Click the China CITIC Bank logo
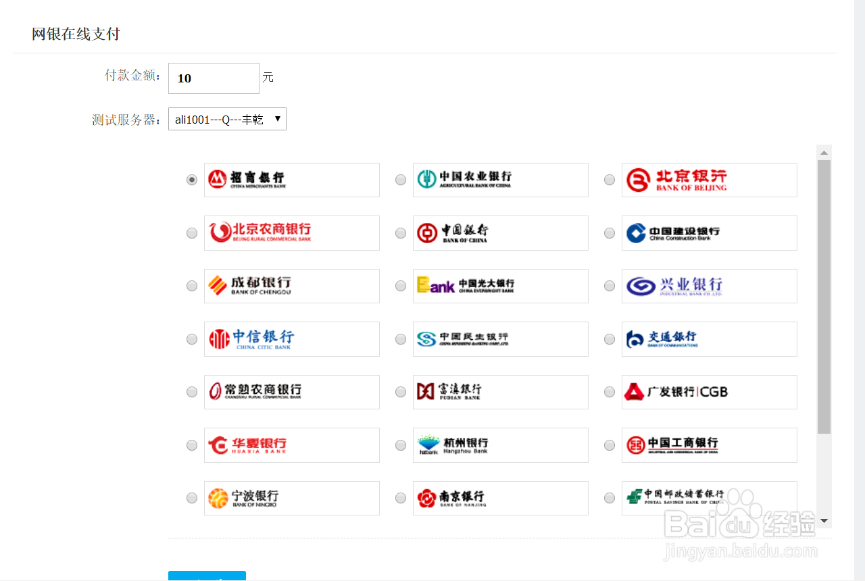The width and height of the screenshot is (865, 581). pyautogui.click(x=292, y=339)
